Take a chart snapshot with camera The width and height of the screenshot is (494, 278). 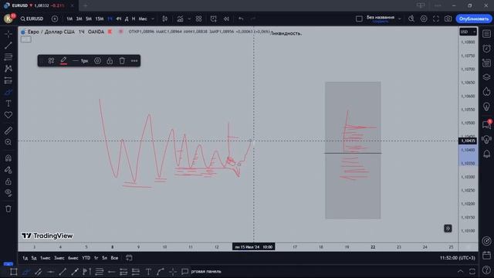(448, 19)
